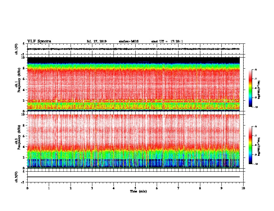Screen dimensions: 274x211
Task: Click the log(PSD) label beside ch.2 color bar
Action: (259, 147)
